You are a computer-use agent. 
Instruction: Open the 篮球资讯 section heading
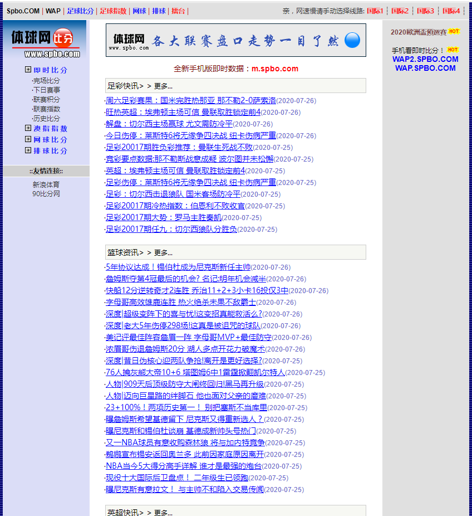(123, 253)
